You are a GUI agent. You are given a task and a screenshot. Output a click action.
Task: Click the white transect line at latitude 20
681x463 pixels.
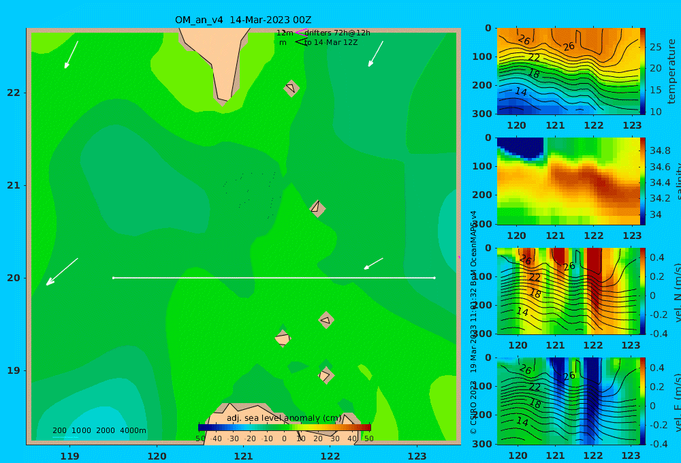[274, 278]
